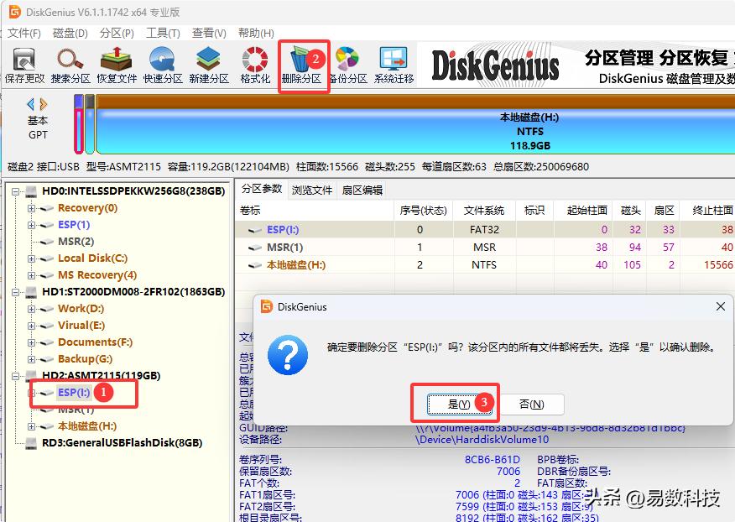Open the Search Partition (搜索分区) tool
The height and width of the screenshot is (522, 735).
point(70,65)
